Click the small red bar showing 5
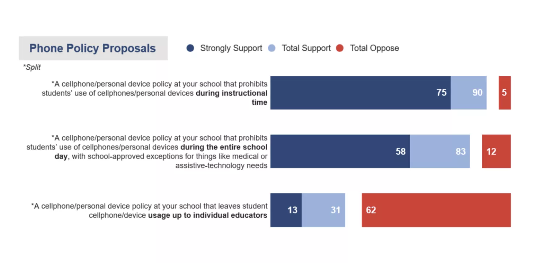 click(505, 93)
